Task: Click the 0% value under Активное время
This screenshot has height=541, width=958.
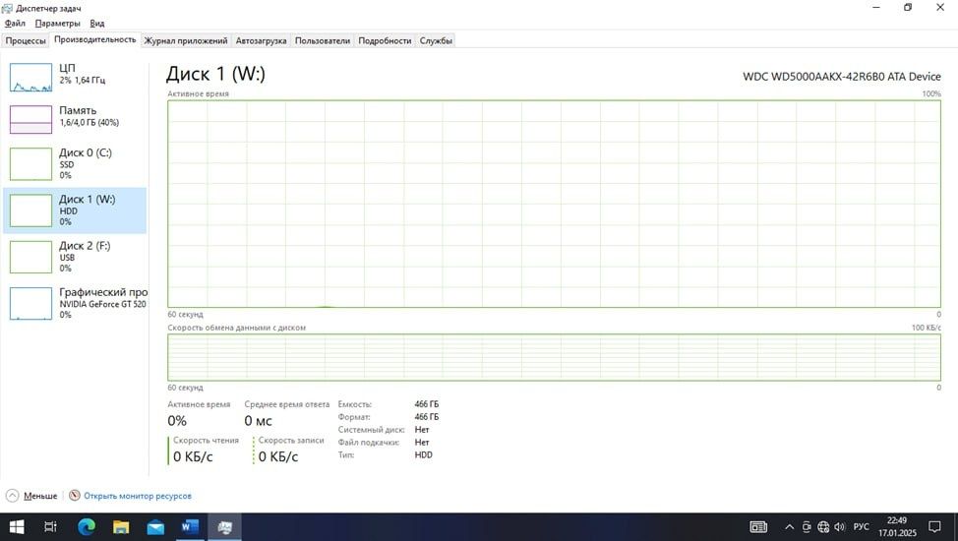Action: 177,421
